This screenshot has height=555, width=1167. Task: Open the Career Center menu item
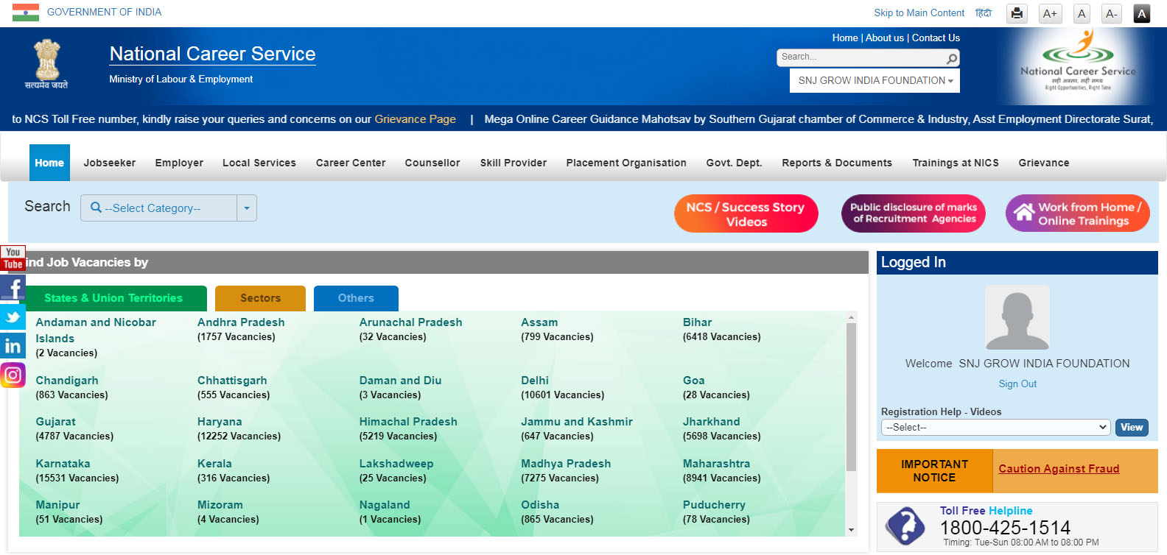pos(351,163)
